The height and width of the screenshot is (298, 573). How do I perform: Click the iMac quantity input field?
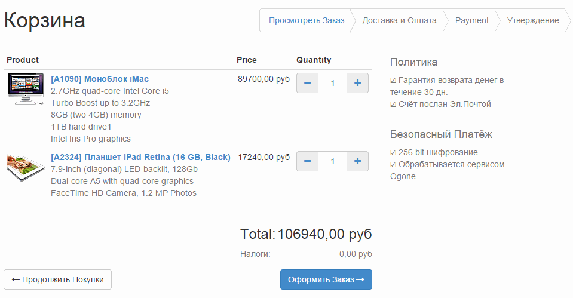333,83
